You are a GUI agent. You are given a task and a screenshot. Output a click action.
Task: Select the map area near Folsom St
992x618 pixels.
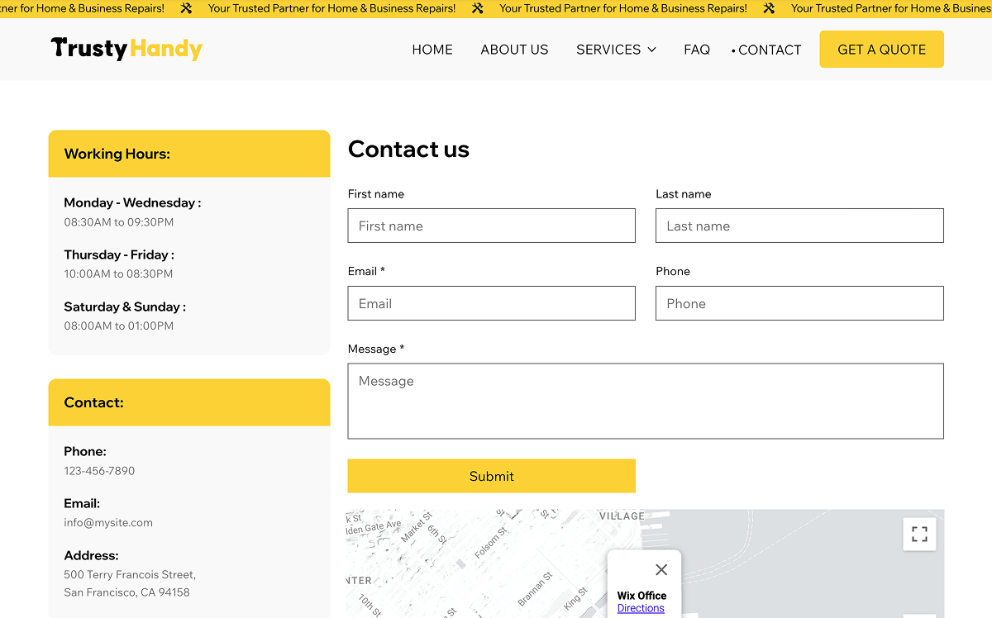(492, 541)
